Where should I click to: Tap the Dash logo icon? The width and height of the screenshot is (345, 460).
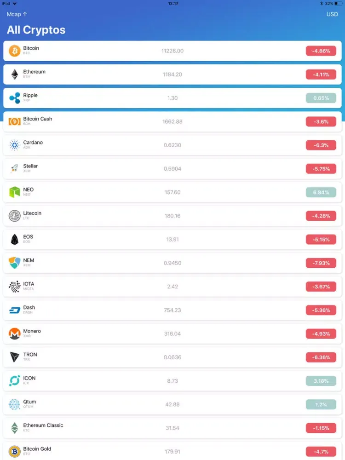(15, 310)
